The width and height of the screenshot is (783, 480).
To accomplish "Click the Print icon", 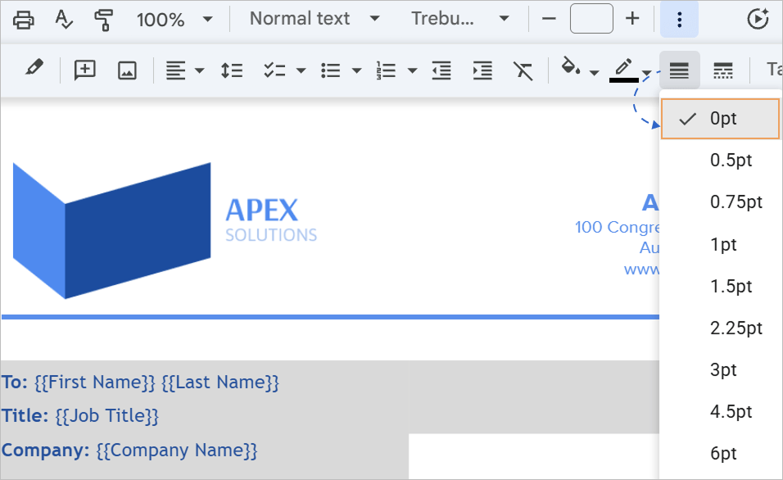I will tap(24, 20).
